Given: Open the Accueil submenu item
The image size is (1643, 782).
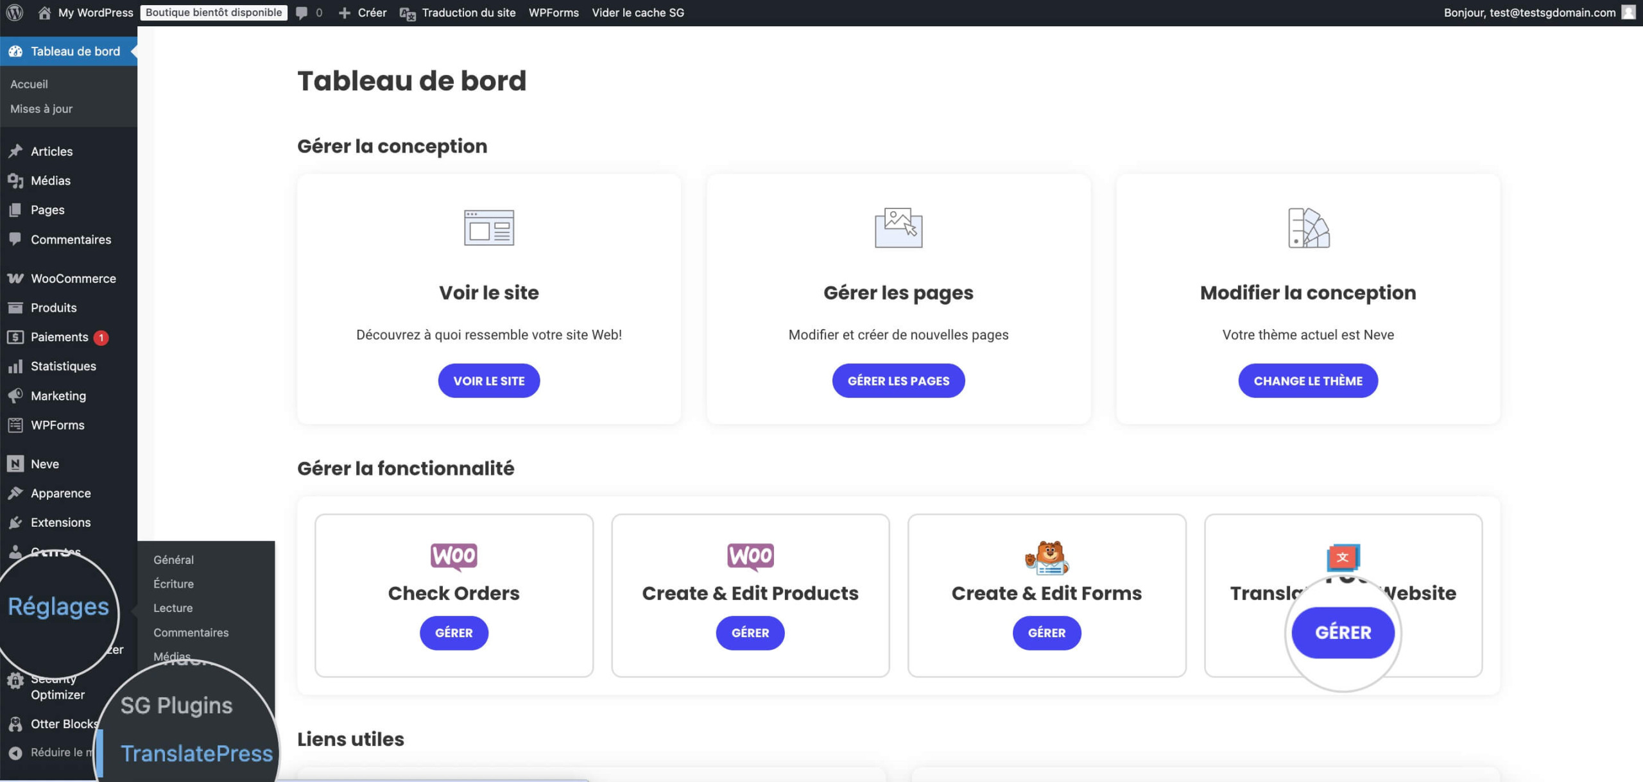Looking at the screenshot, I should tap(29, 84).
